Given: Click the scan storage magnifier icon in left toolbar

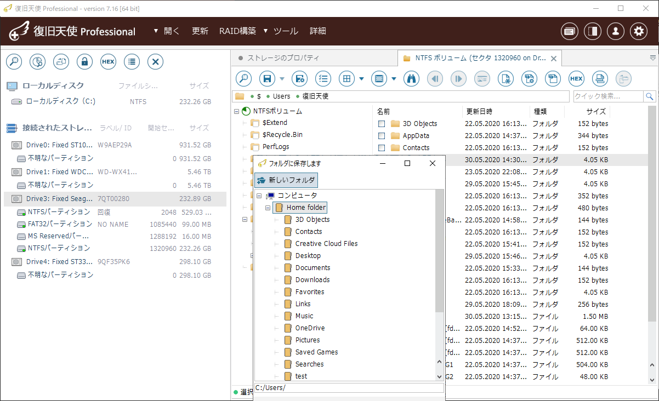Looking at the screenshot, I should [14, 62].
